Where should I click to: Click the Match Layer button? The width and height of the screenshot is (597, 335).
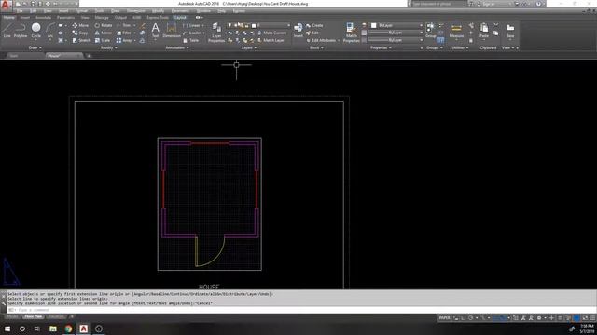coord(271,40)
